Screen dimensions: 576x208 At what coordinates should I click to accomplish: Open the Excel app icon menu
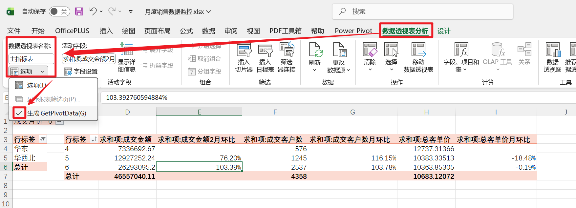11,12
